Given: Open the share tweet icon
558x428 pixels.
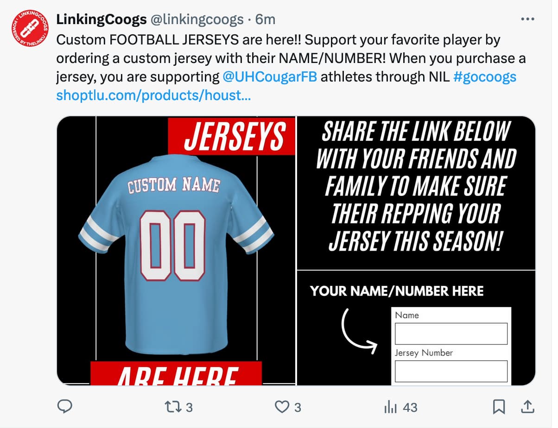Looking at the screenshot, I should click(526, 407).
